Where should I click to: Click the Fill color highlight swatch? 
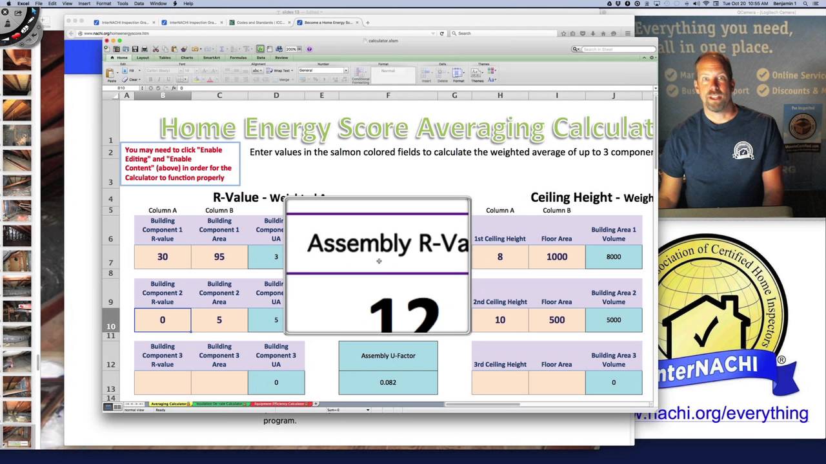click(196, 79)
